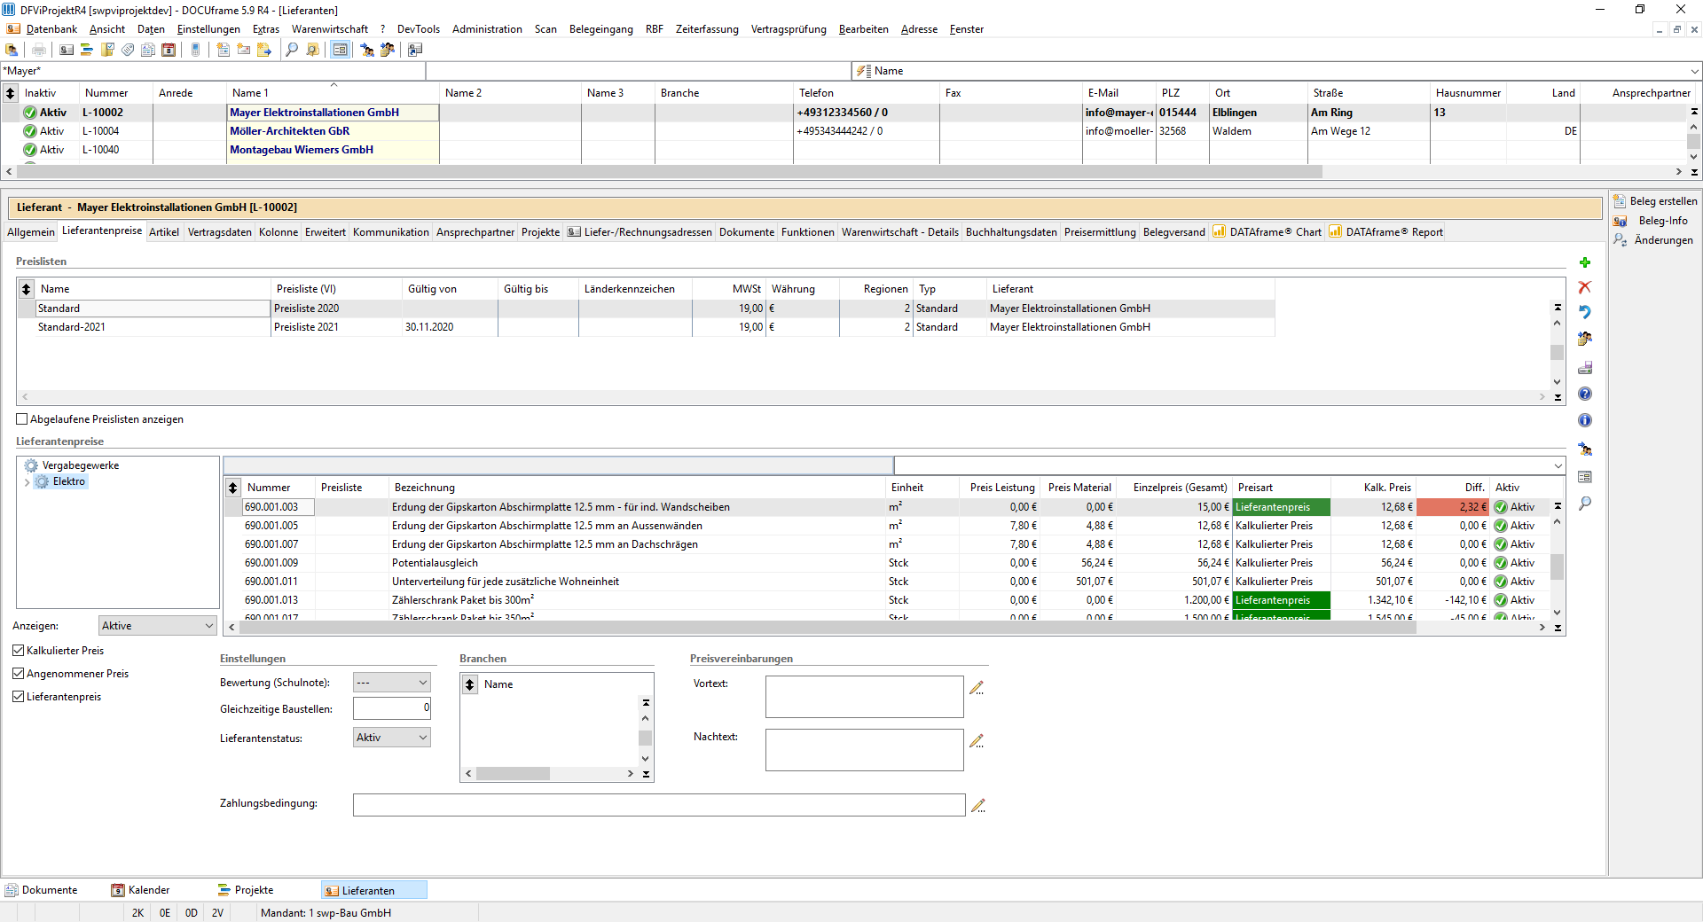Select the Vergabegewerke tree root

coord(80,465)
